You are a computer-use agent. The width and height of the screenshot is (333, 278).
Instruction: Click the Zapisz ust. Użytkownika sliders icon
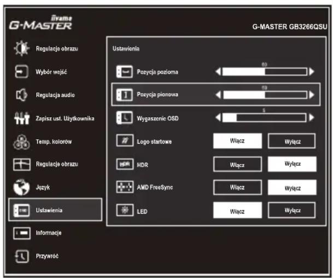21,118
